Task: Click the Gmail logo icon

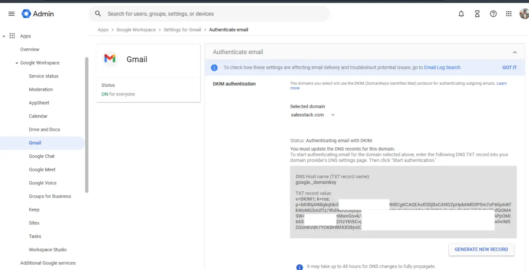Action: point(110,59)
